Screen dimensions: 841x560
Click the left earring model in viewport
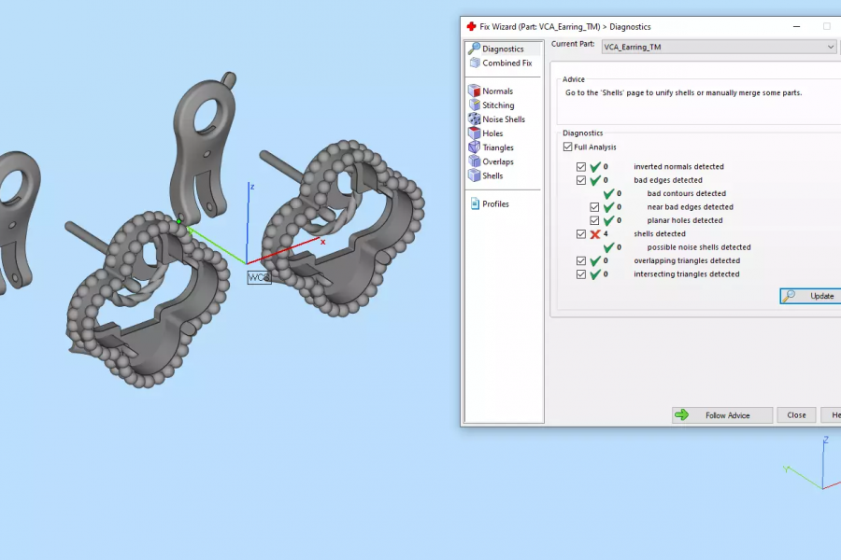pyautogui.click(x=148, y=299)
